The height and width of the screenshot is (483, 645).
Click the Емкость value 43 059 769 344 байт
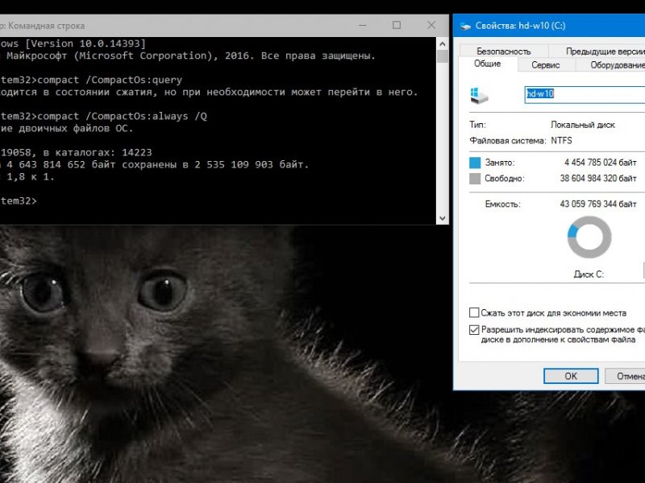[598, 204]
